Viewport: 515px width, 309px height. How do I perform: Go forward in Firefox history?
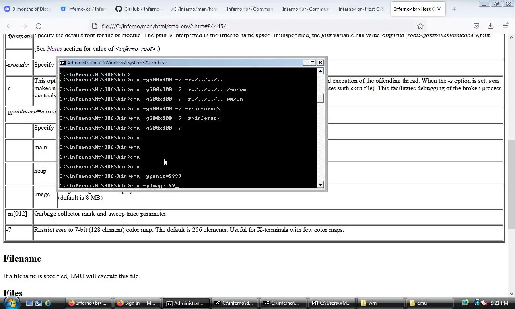point(24,26)
